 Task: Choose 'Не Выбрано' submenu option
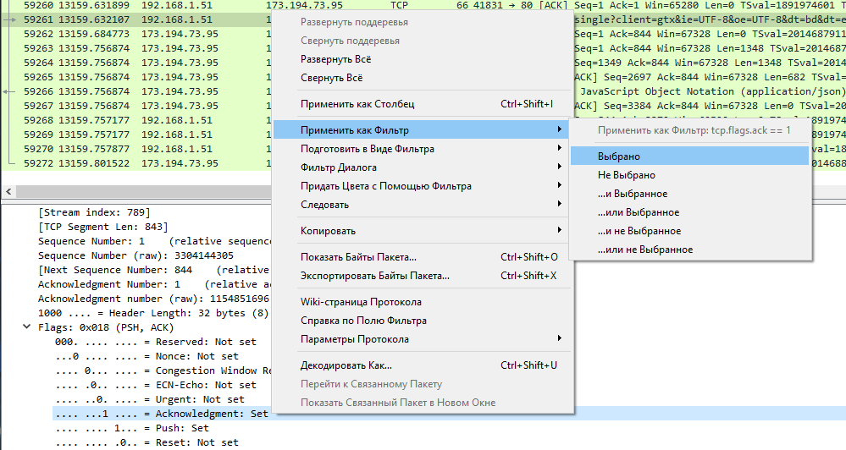pos(627,175)
